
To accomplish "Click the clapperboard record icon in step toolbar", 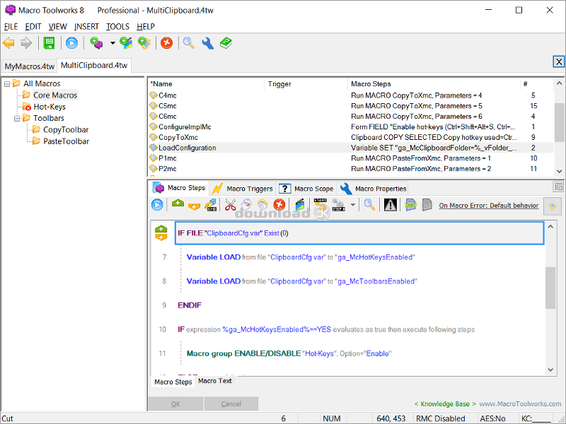I will click(299, 205).
